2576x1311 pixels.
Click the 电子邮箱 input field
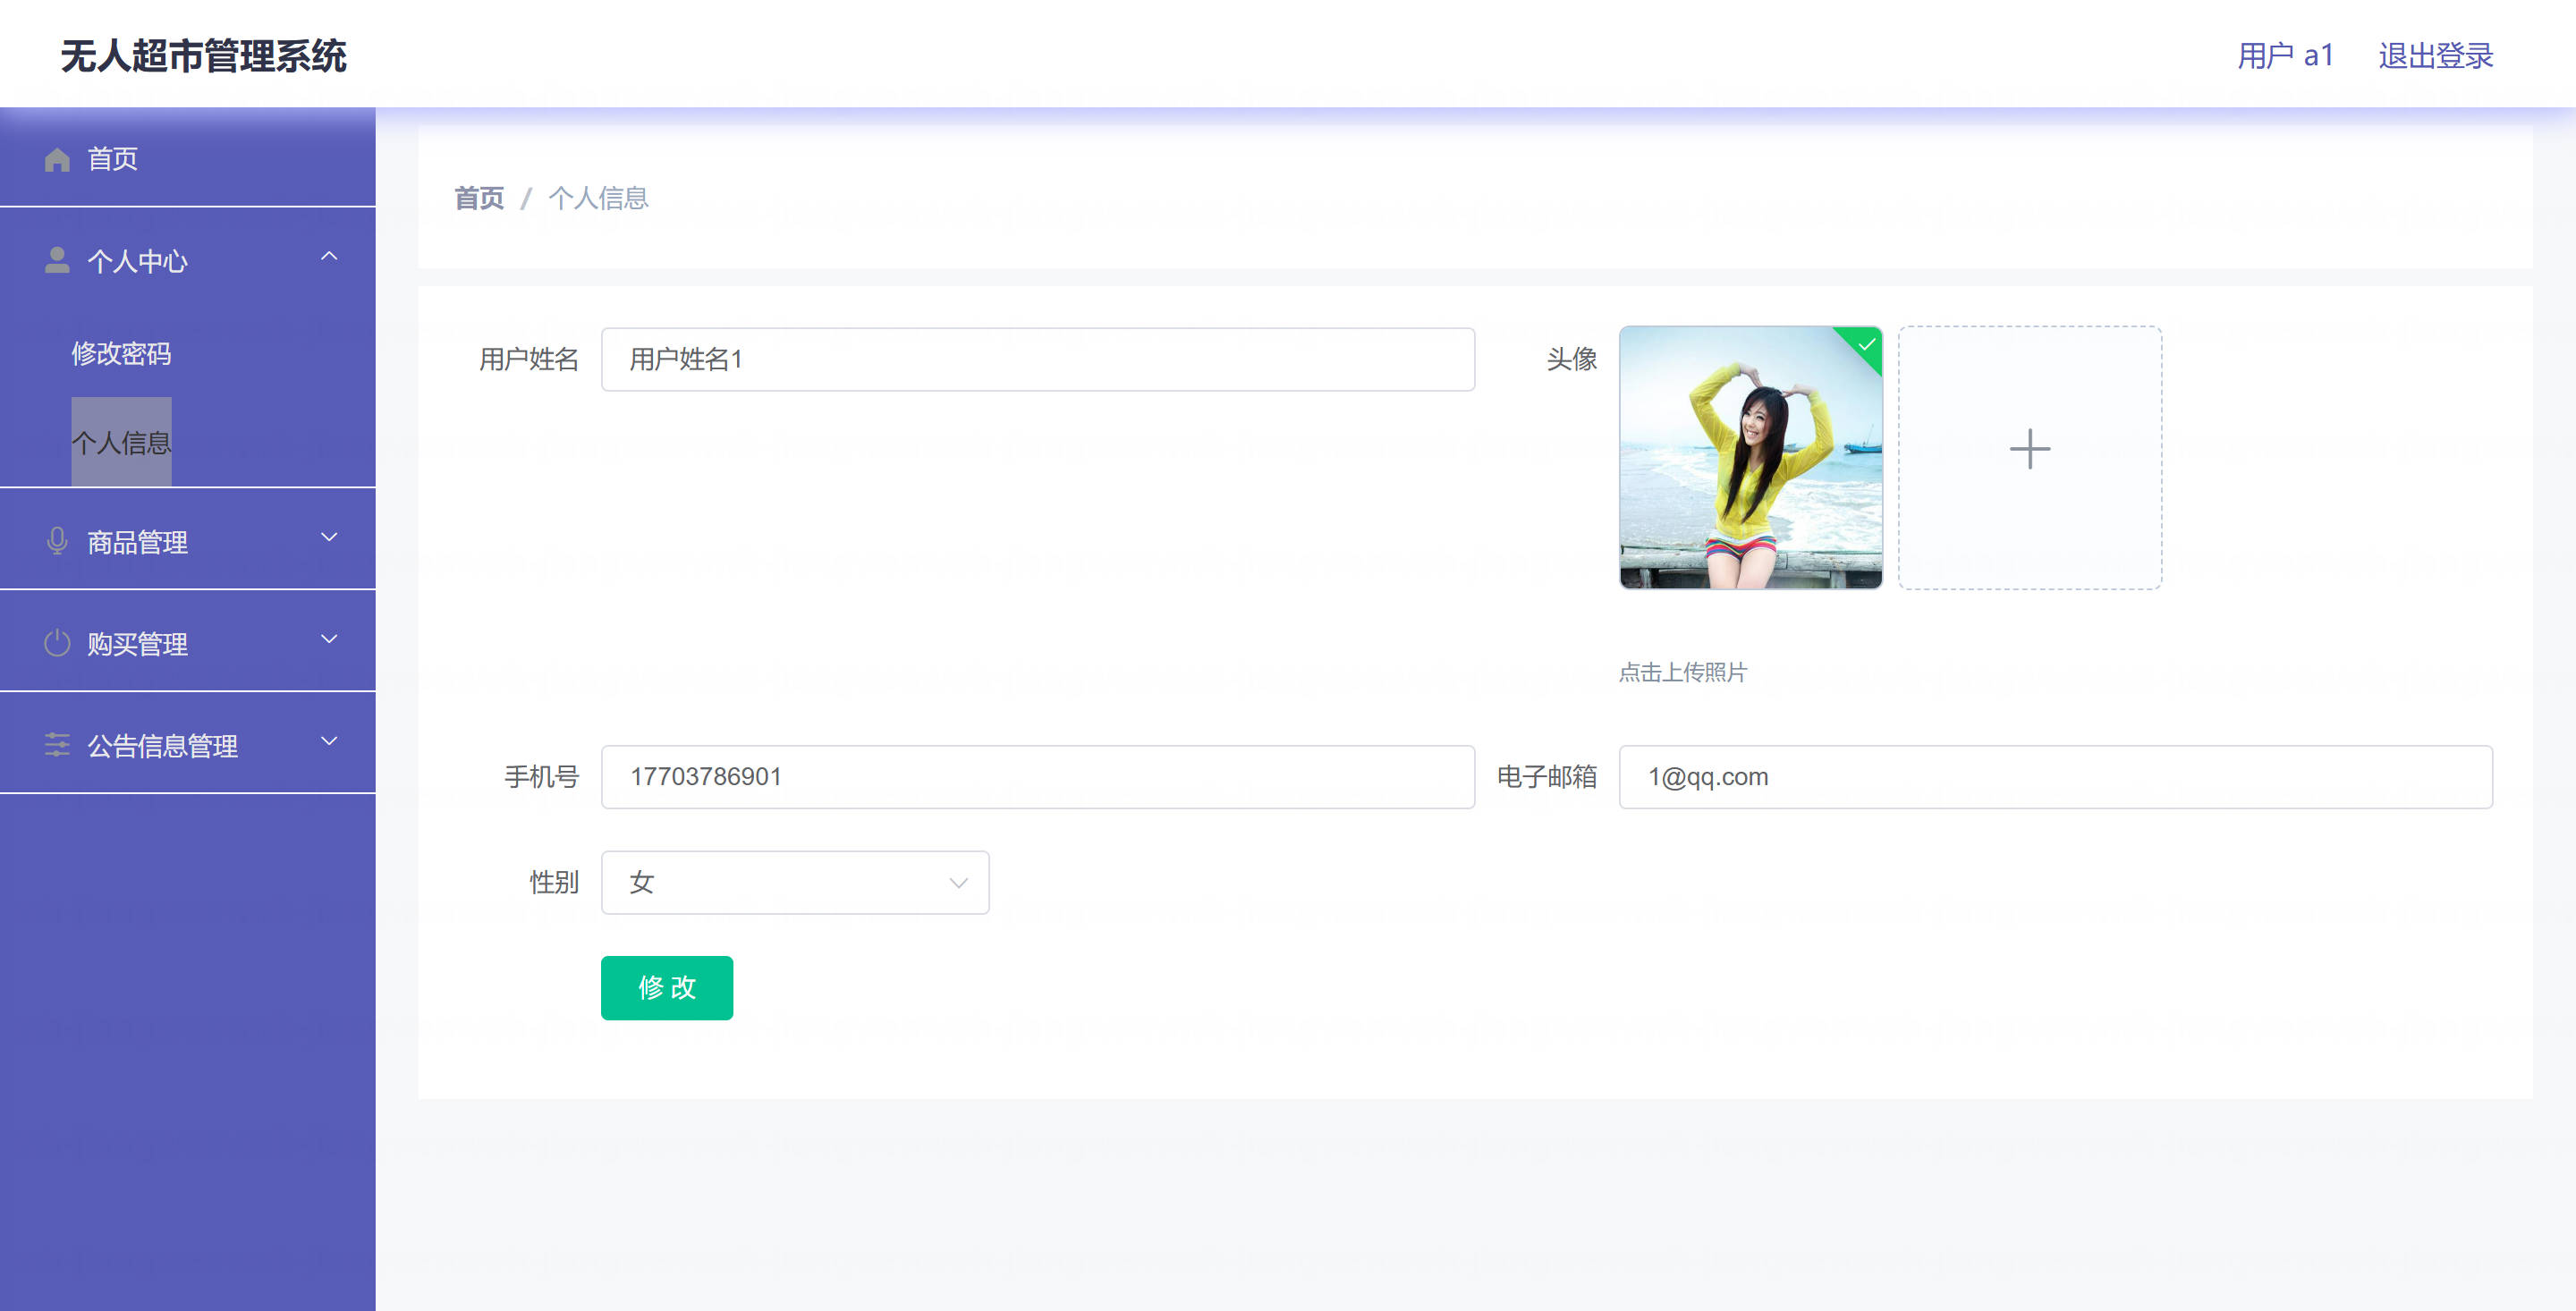(2056, 777)
